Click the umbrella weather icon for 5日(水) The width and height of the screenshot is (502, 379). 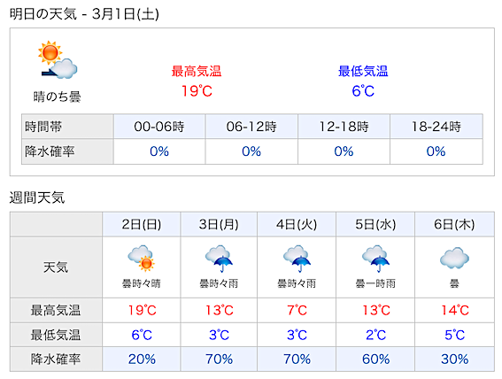pos(375,259)
